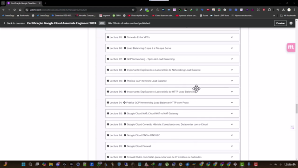Open File Explorer from the taskbar
The image size is (298, 168).
tap(51, 164)
